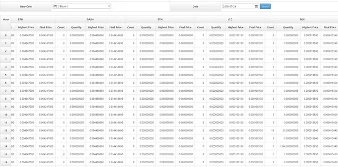
Task: Click Final Price header under BTG
Action: (45, 27)
